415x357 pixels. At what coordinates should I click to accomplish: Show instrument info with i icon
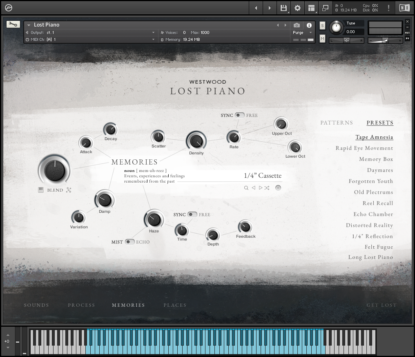click(x=309, y=25)
